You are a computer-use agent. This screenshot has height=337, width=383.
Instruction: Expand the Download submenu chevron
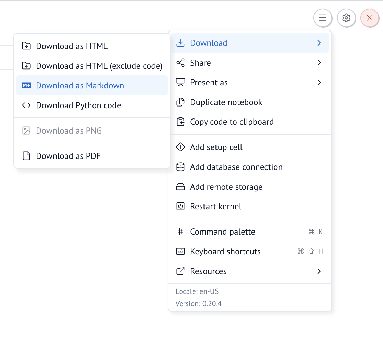pos(319,43)
